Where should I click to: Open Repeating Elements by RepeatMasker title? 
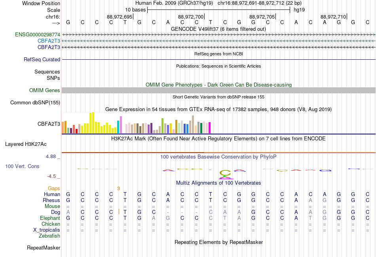[x=219, y=242]
